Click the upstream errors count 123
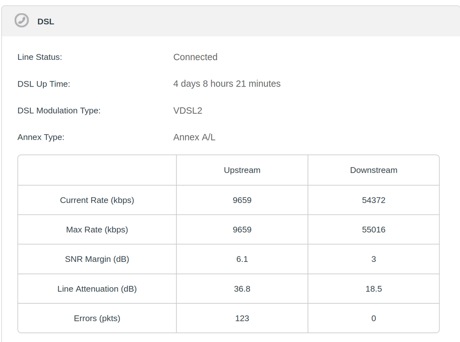This screenshot has width=460, height=342. click(x=242, y=319)
